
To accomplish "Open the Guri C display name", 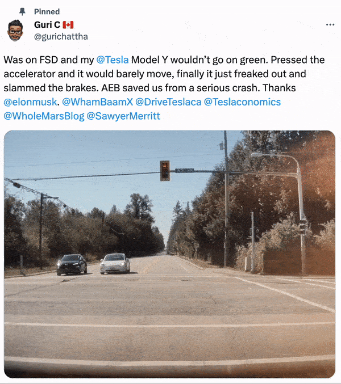I will tap(47, 25).
